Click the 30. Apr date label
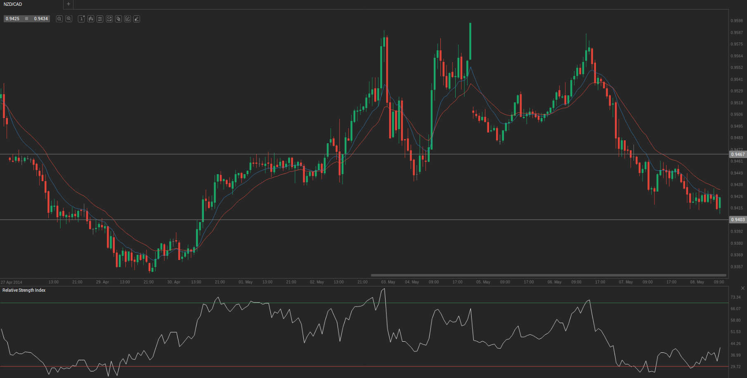Image resolution: width=747 pixels, height=378 pixels. [x=174, y=282]
